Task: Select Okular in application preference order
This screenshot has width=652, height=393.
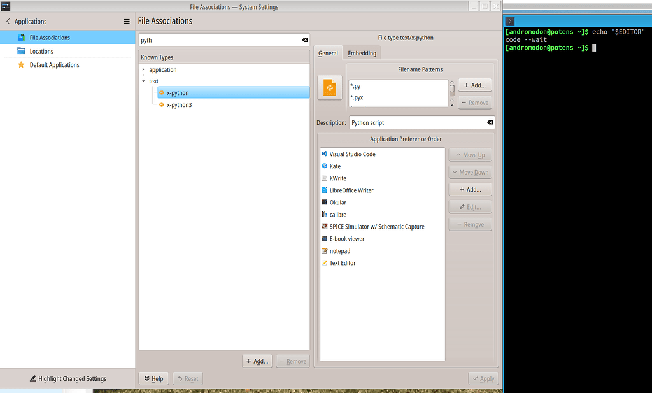Action: click(337, 203)
